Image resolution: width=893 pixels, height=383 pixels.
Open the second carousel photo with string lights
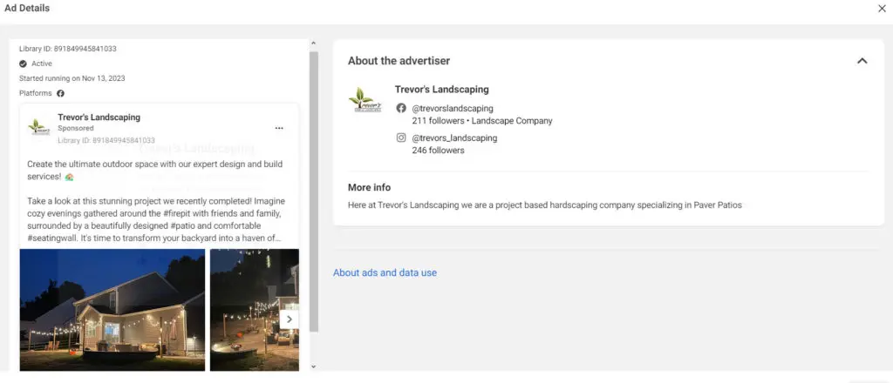255,310
